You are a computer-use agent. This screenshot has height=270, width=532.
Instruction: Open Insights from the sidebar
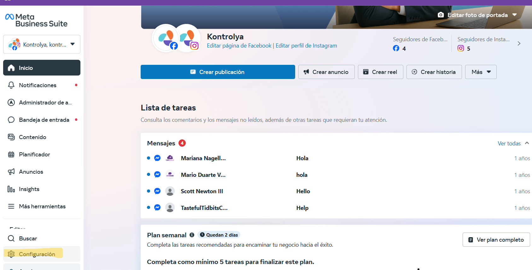pos(42,189)
